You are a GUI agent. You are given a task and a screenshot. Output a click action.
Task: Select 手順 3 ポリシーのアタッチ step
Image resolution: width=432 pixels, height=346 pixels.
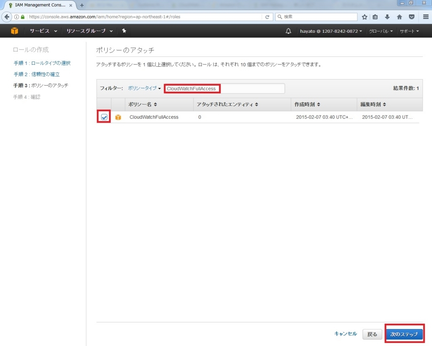click(x=40, y=85)
